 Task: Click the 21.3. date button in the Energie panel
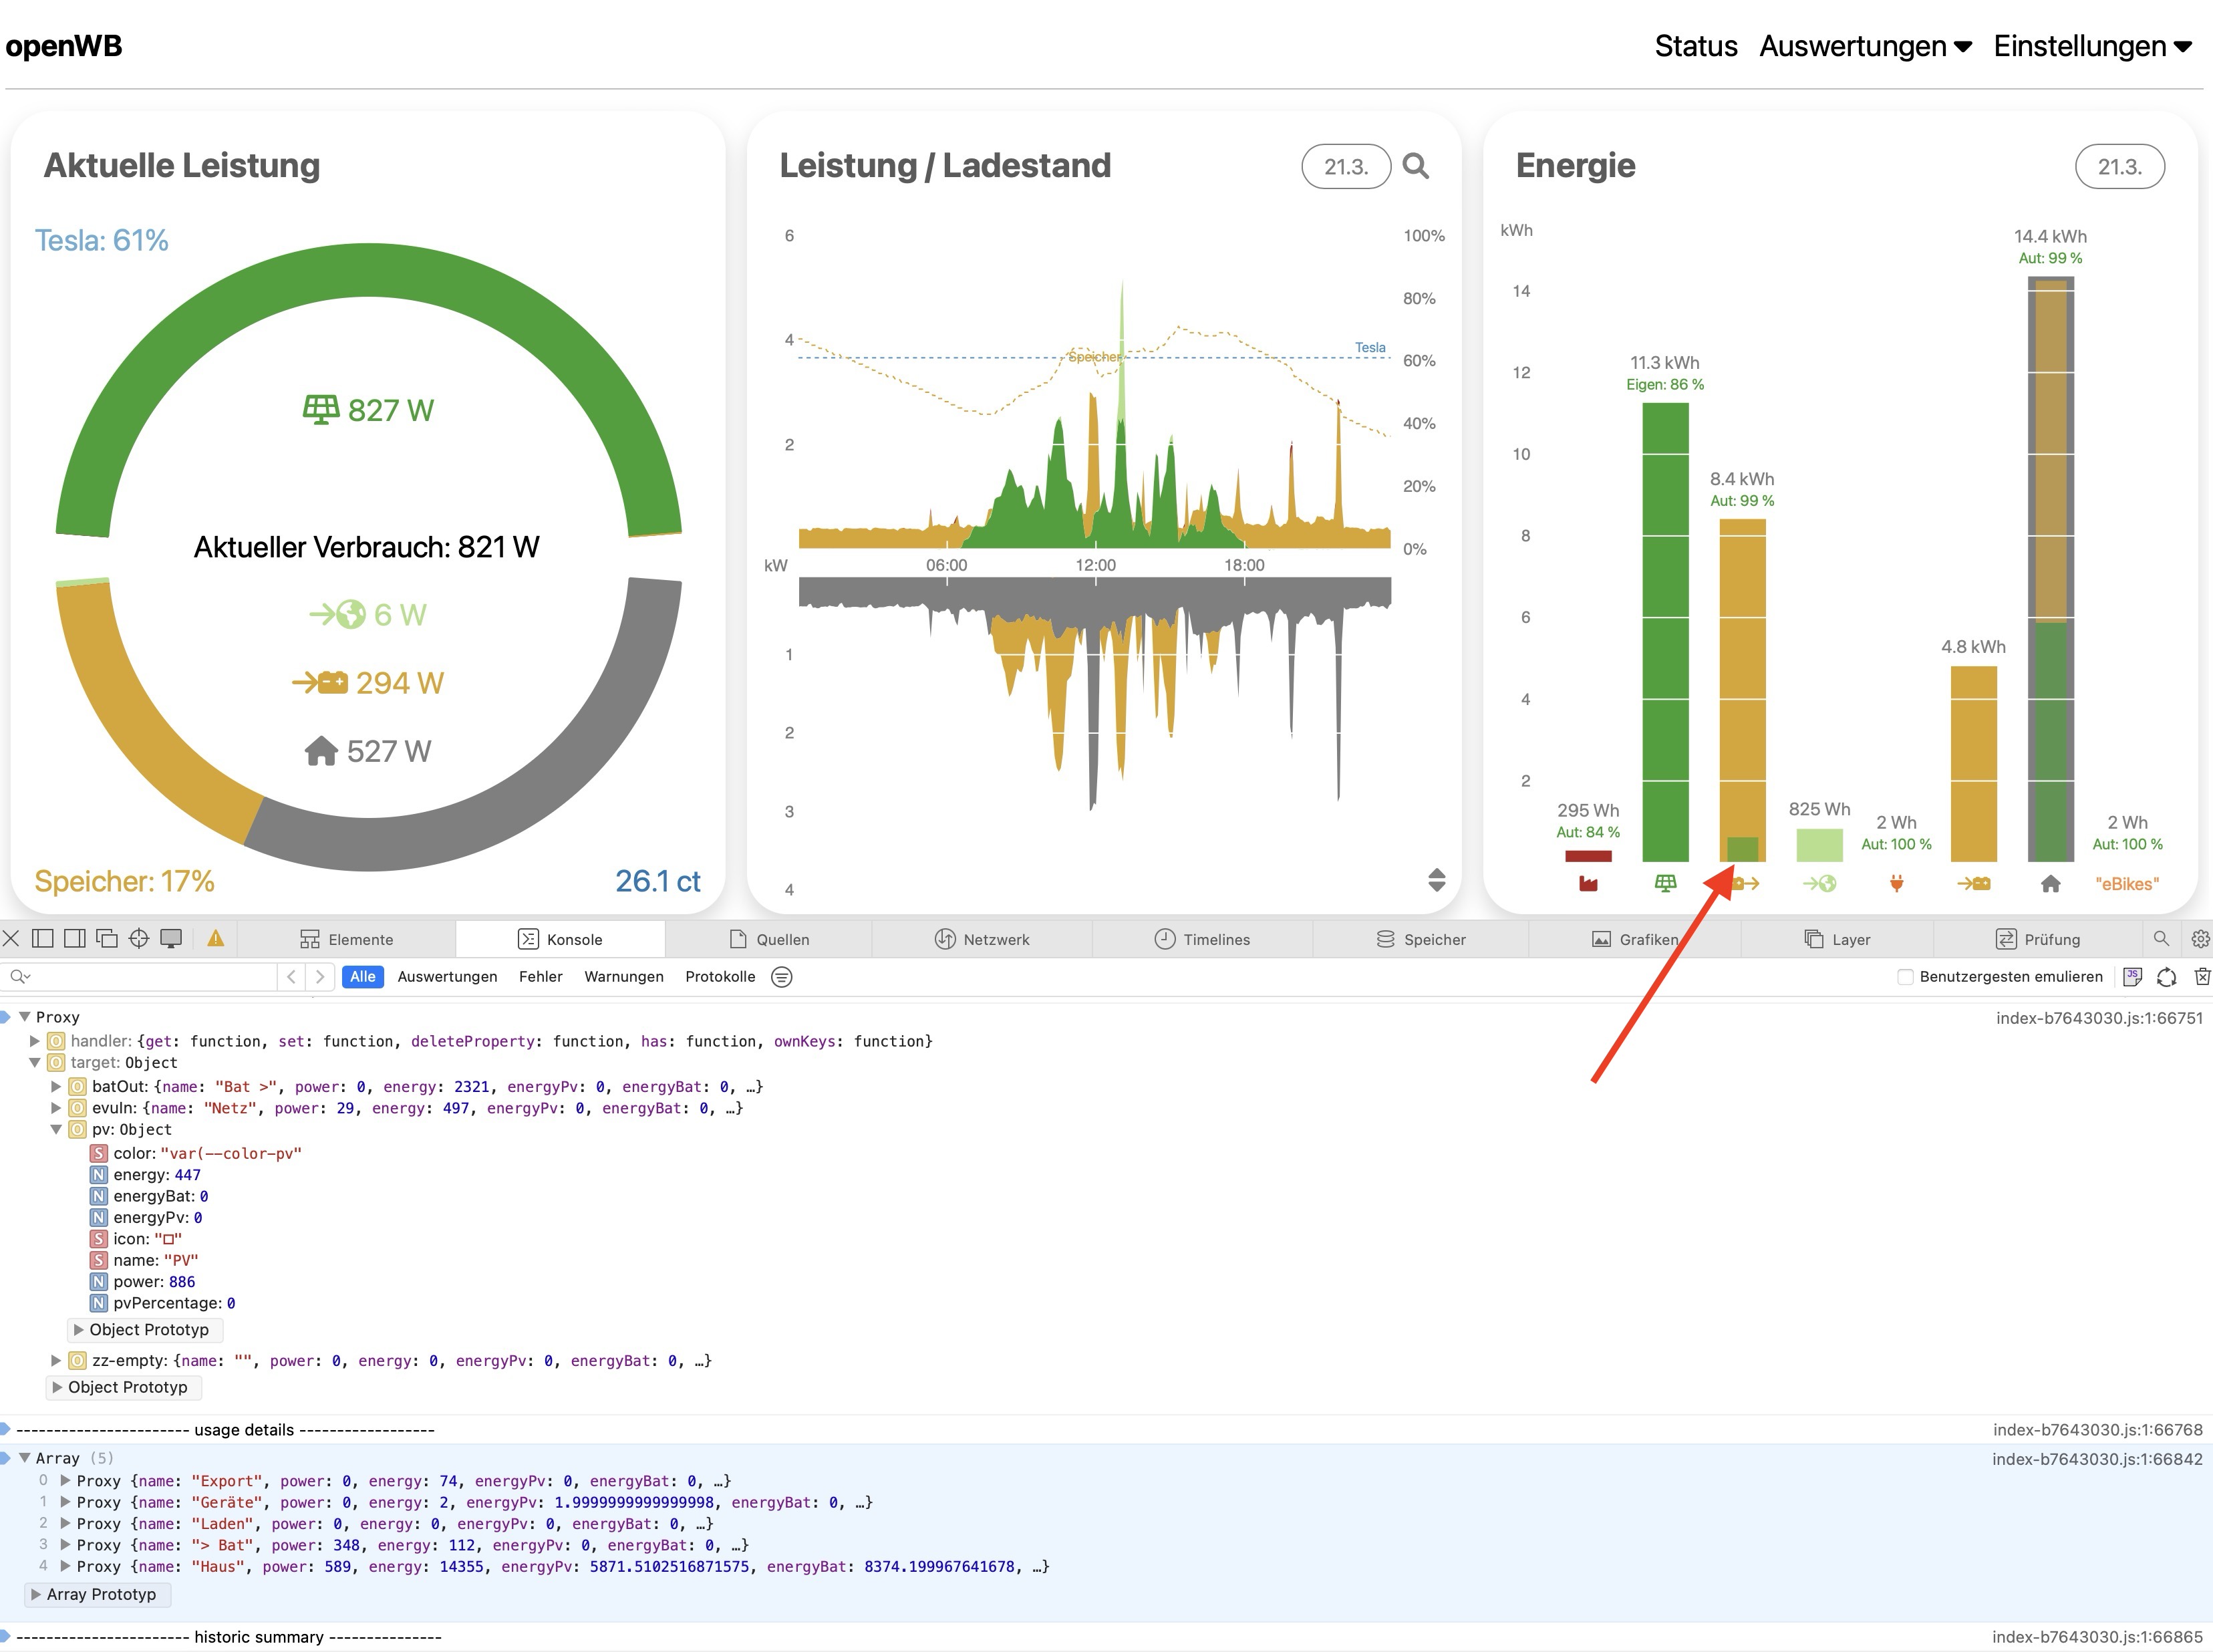click(x=2119, y=166)
